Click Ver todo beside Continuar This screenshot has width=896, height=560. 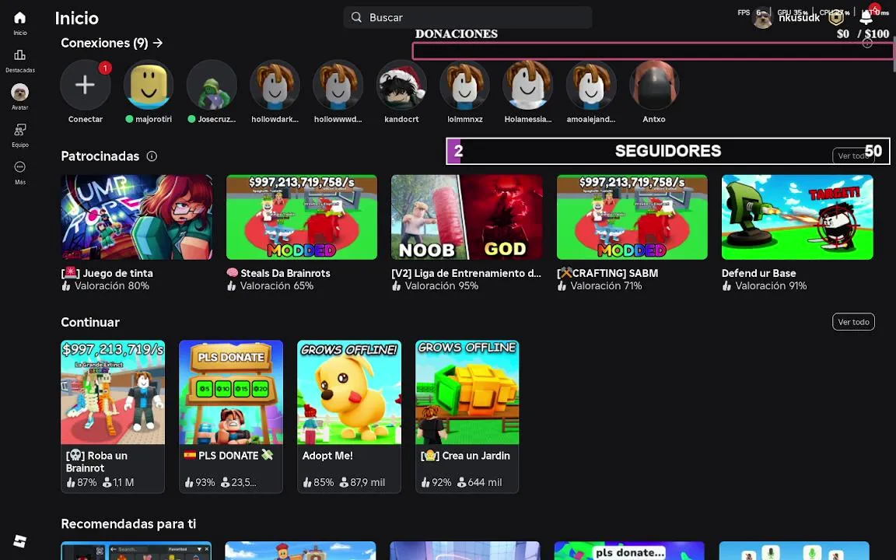point(853,322)
